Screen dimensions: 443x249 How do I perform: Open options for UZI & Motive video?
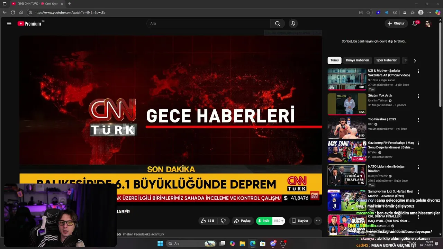[418, 71]
